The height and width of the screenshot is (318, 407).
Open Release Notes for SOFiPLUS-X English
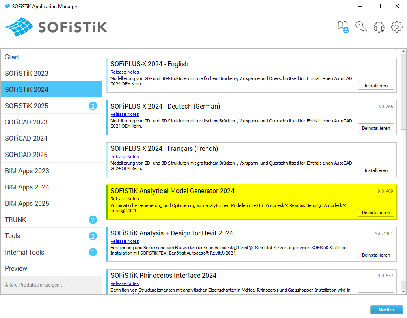pyautogui.click(x=125, y=72)
